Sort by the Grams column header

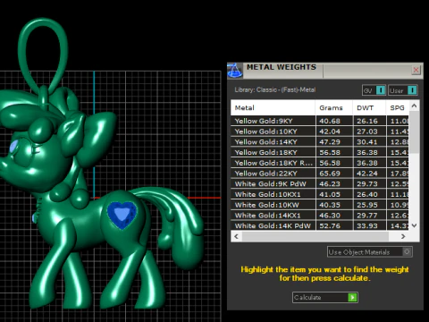point(334,108)
